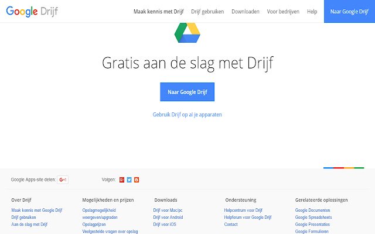Viewport: 375px width, 234px height.
Task: Follow on Google+ red icon
Action: pyautogui.click(x=122, y=180)
